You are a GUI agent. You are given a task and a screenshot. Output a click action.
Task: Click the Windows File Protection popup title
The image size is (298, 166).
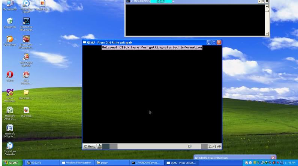point(211,158)
